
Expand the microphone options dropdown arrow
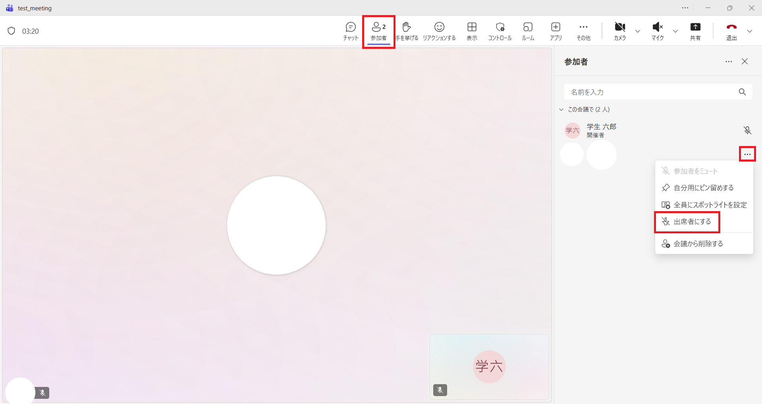[x=675, y=31]
